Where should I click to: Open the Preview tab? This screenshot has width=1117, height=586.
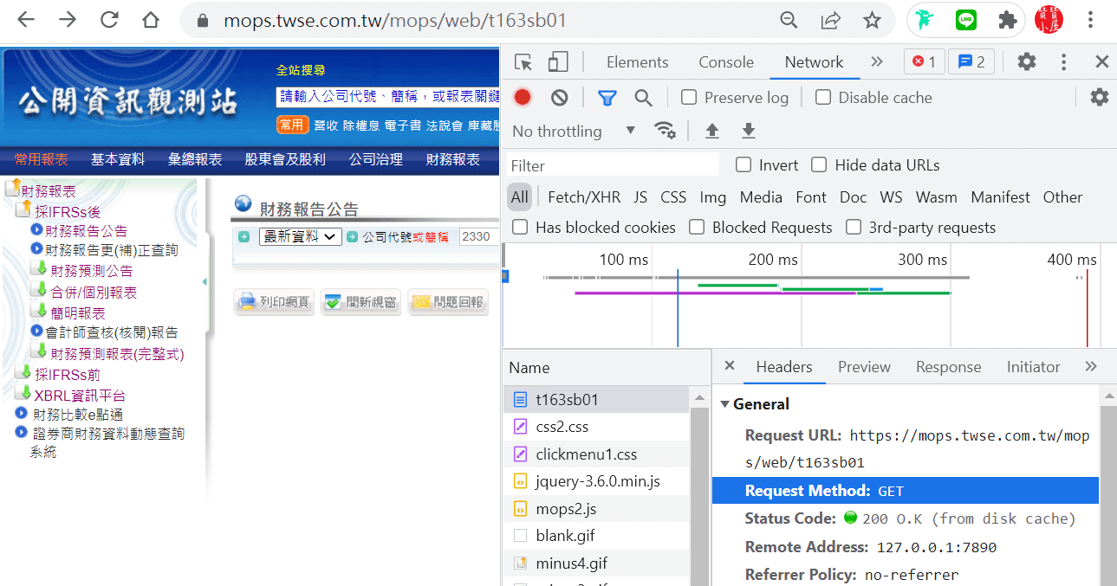tap(864, 367)
